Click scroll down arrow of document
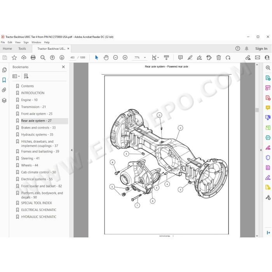Image resolution: width=272 pixels, height=272 pixels. click(257, 236)
